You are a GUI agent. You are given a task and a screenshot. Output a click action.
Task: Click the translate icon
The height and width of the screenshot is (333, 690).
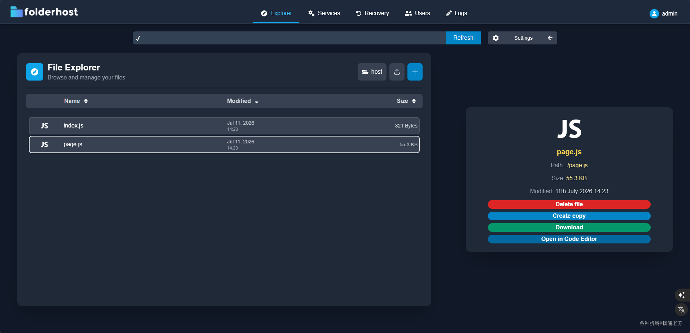(681, 310)
